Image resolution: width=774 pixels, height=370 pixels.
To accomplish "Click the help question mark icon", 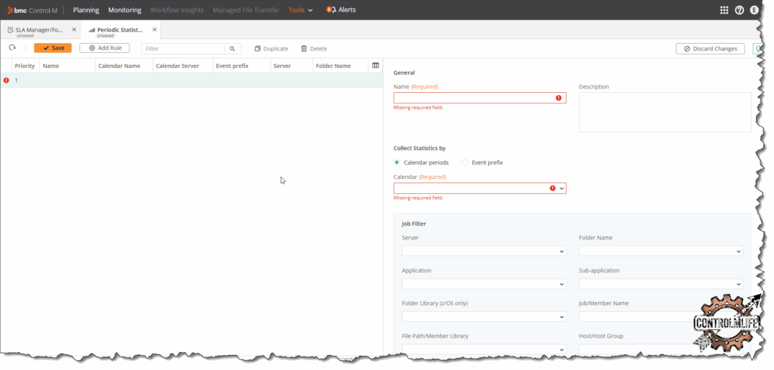I will [739, 11].
